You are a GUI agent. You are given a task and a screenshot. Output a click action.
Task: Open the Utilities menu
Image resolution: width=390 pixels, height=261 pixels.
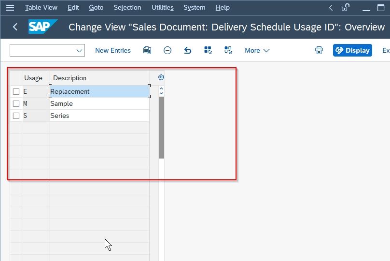point(163,8)
